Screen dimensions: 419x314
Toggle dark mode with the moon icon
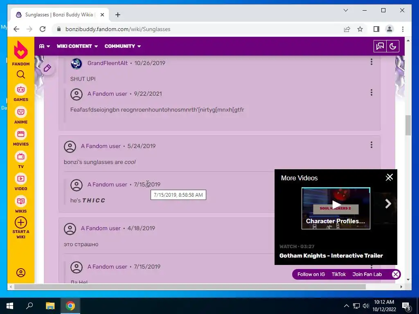393,46
